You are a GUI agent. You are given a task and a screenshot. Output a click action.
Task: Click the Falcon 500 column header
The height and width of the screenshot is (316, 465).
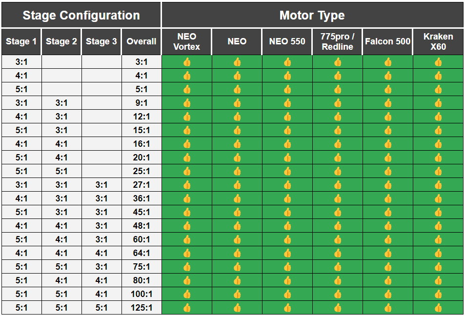coord(387,42)
